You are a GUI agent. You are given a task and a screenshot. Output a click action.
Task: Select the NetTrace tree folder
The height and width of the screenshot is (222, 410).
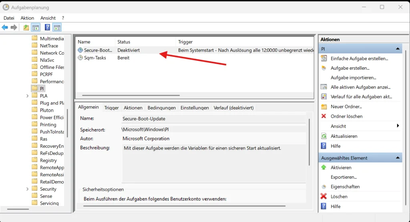(49, 46)
